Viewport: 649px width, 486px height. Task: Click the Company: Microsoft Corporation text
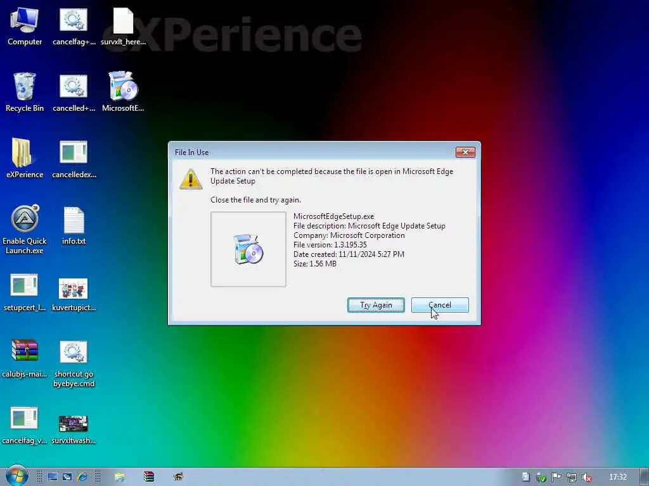click(x=349, y=235)
